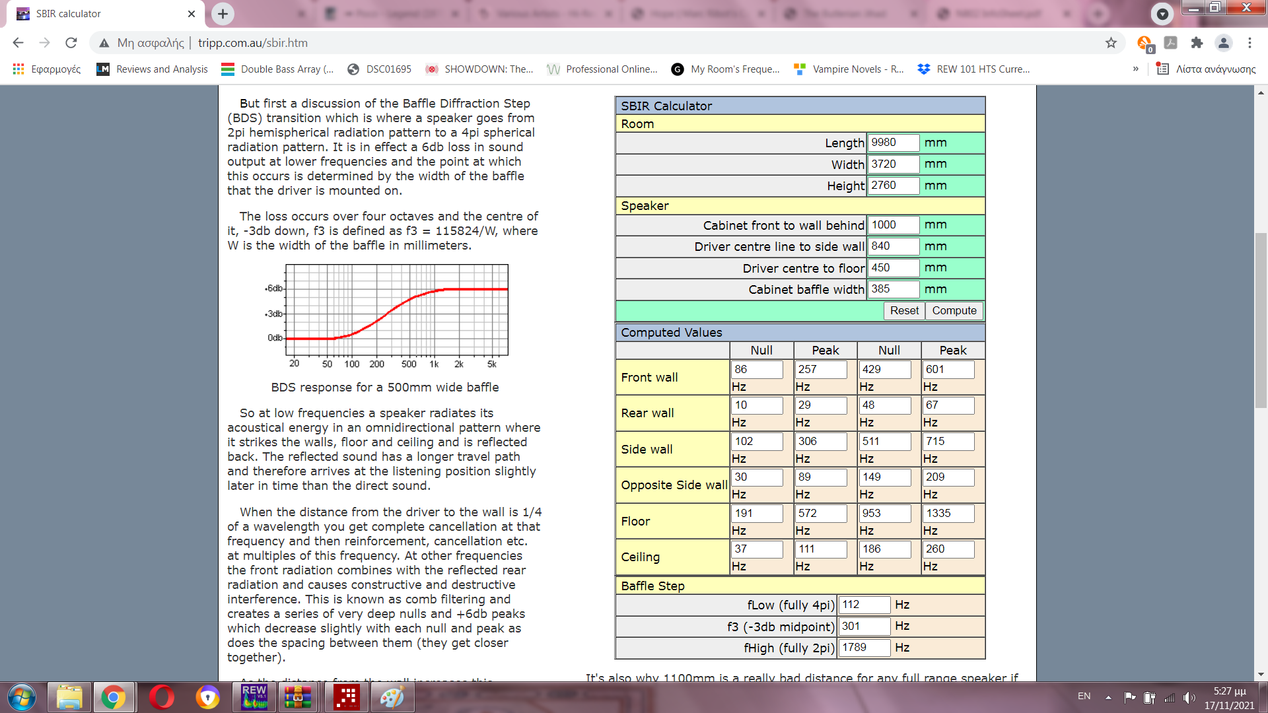
Task: Open the REW app in taskbar
Action: 254,696
